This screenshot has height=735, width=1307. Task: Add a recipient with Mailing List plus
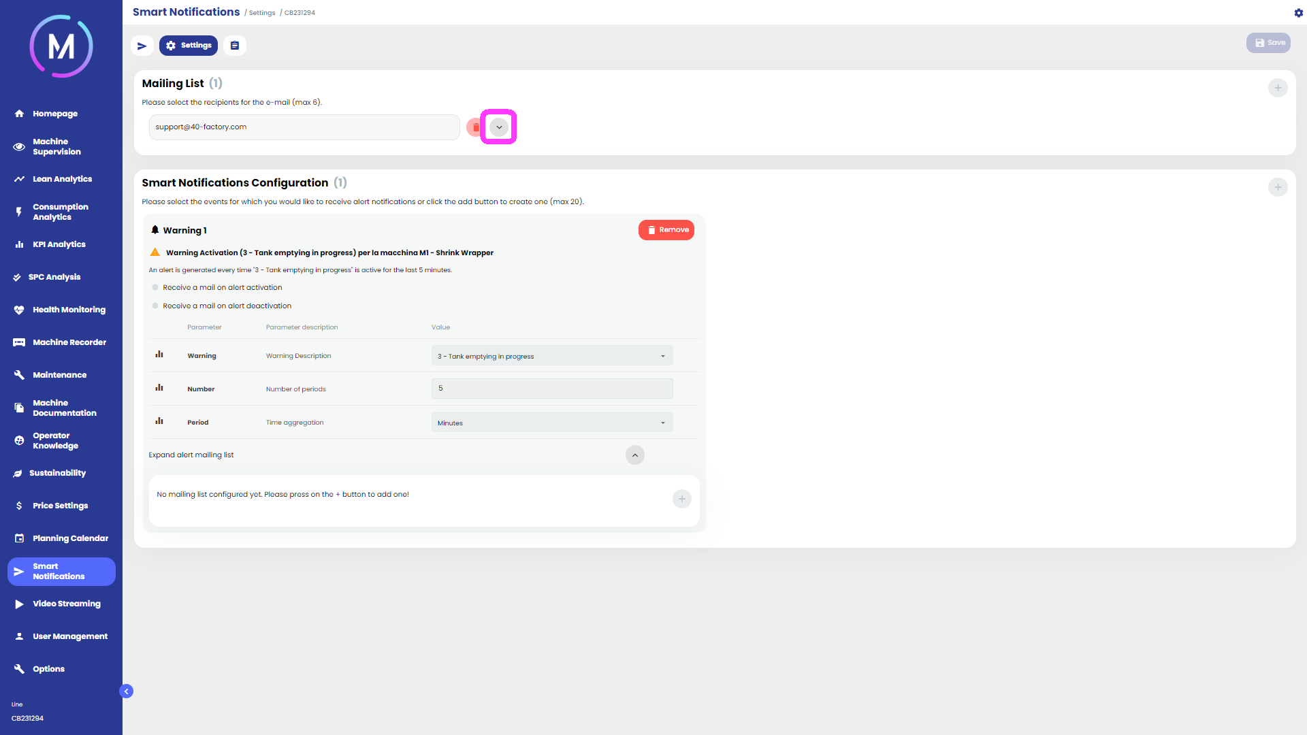coord(1277,88)
